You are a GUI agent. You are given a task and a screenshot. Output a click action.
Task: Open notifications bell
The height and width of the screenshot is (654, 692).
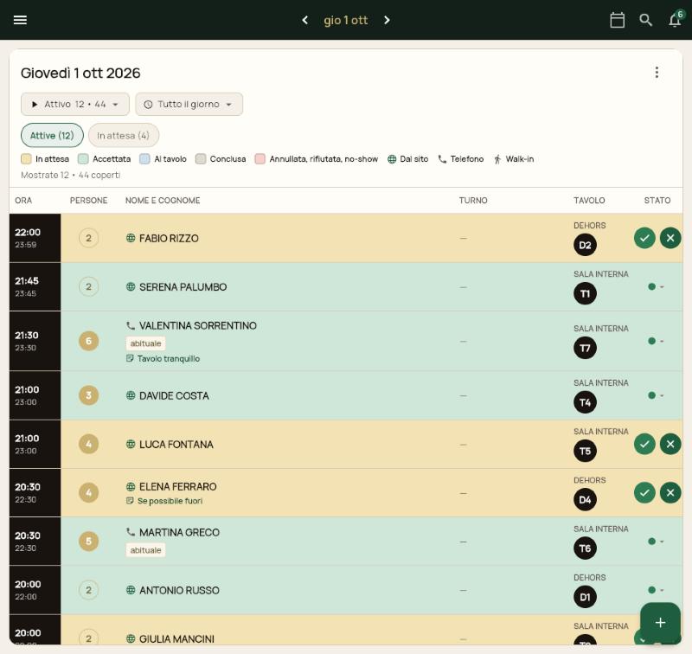(676, 20)
